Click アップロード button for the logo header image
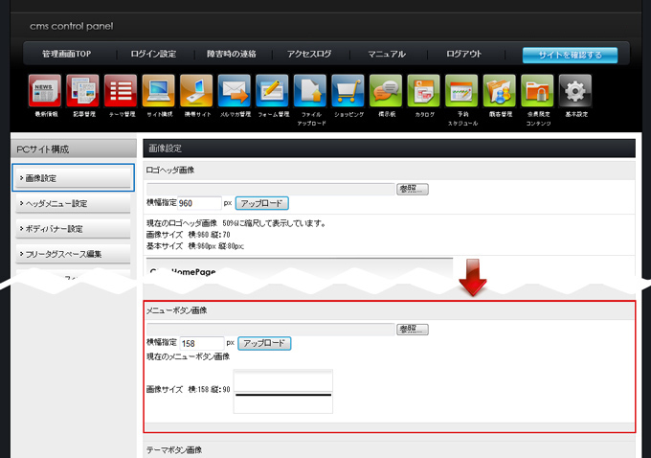 pos(261,203)
